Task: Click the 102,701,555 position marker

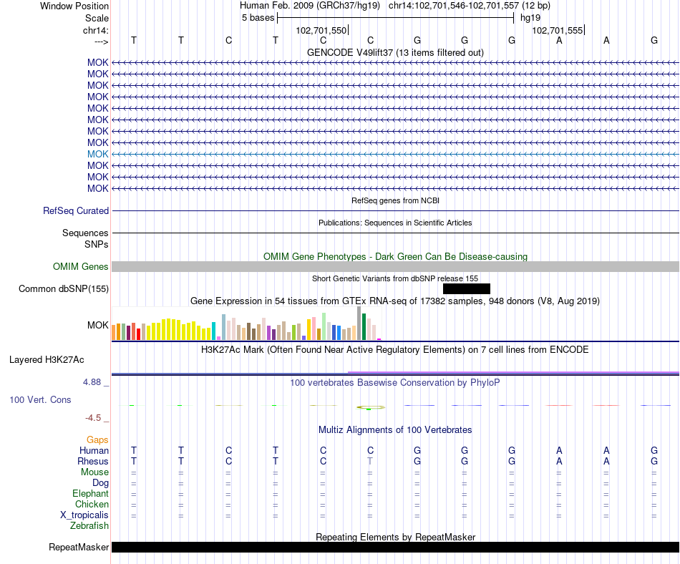Action: (x=558, y=30)
